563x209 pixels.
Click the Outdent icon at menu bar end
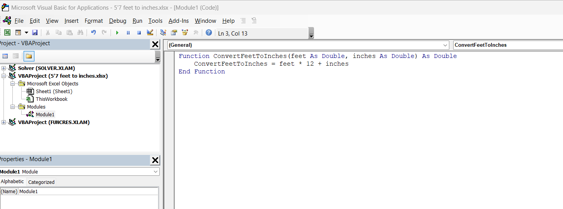pos(254,20)
